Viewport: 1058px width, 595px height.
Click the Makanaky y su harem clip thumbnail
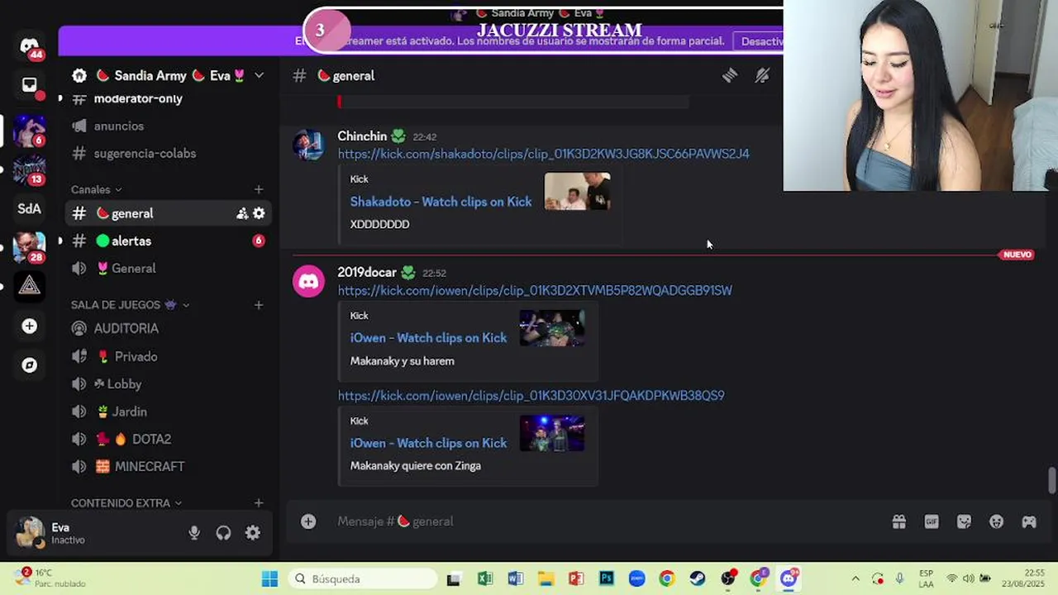[x=552, y=327]
